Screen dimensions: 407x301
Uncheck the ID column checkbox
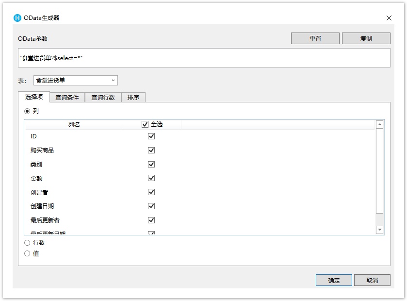151,136
